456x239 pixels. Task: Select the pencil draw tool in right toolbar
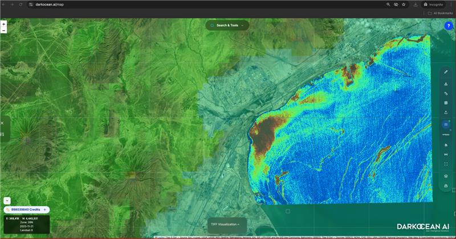pyautogui.click(x=446, y=72)
